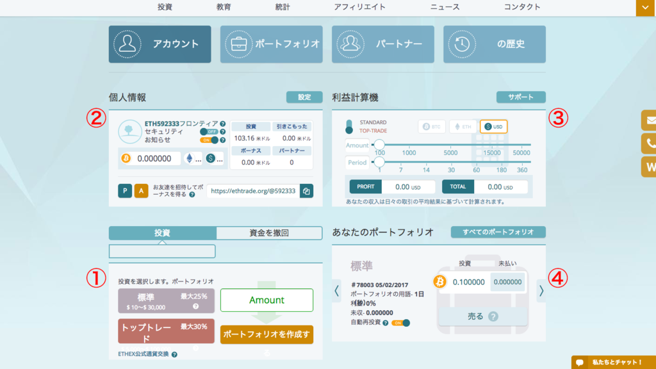Viewport: 656px width, 369px height.
Task: Open help icon on 売る button
Action: click(x=493, y=316)
